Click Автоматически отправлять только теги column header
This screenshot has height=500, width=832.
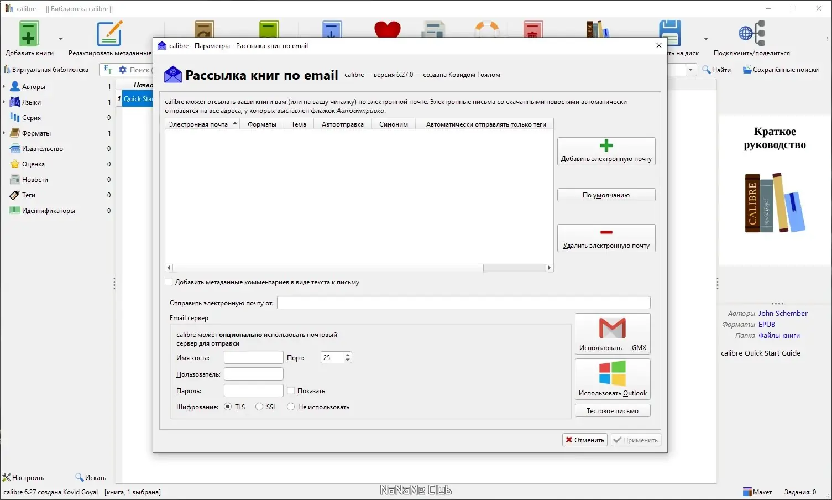484,124
